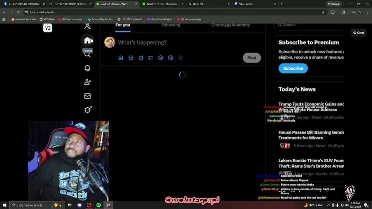The image size is (372, 209).
Task: Switch to the Following timeline tab
Action: 171,25
